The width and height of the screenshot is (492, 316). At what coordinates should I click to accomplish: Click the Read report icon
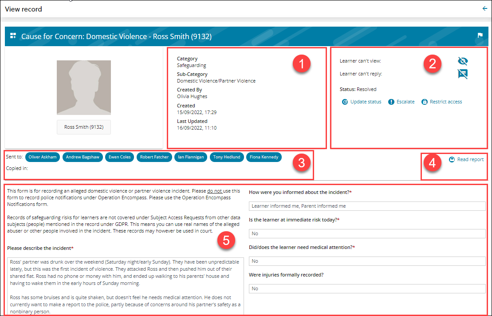(452, 159)
